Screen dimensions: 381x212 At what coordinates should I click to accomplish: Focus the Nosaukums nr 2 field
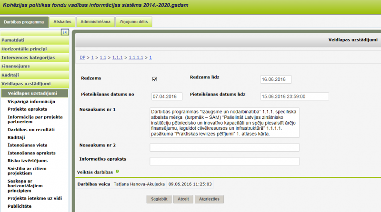click(x=224, y=147)
